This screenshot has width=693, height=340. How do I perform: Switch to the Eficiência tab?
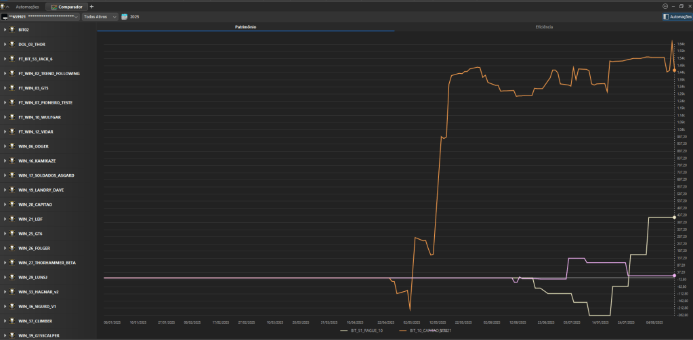coord(543,27)
